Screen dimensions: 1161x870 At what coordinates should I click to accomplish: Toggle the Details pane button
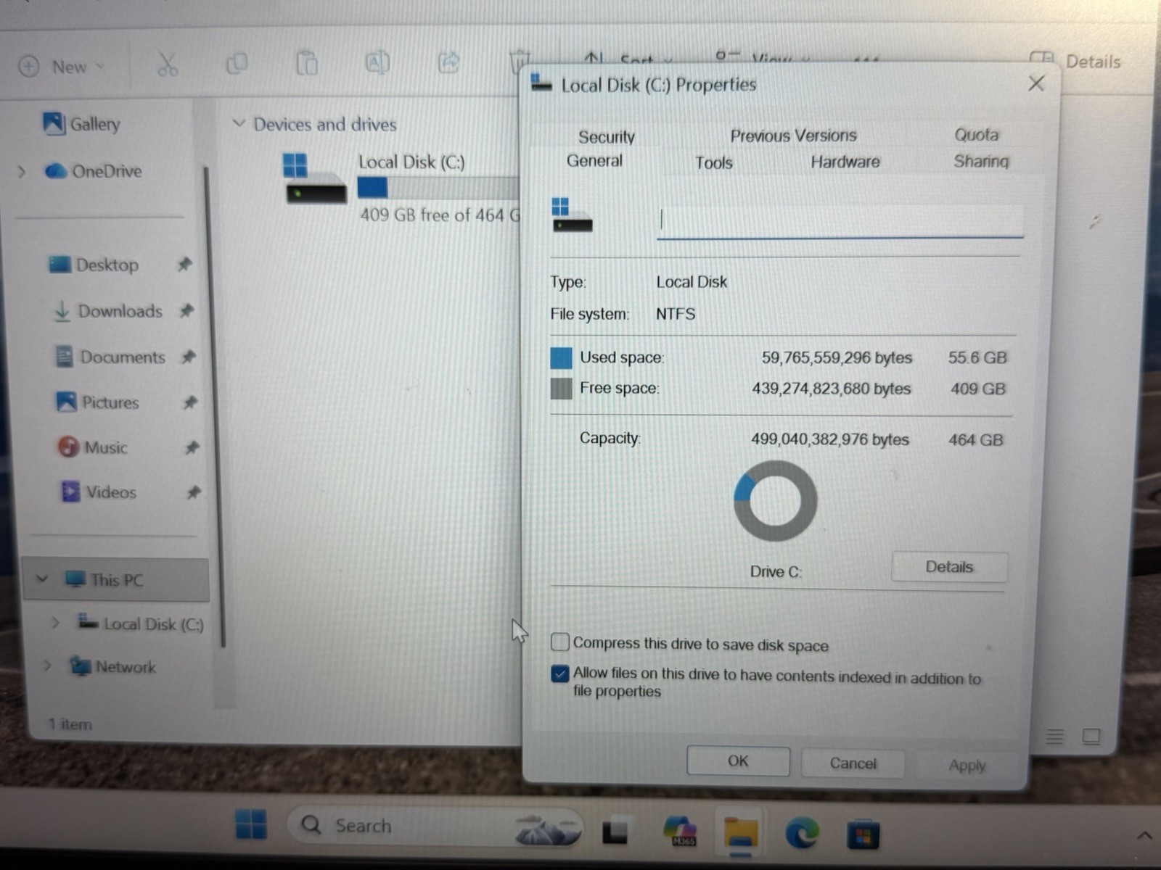1075,62
